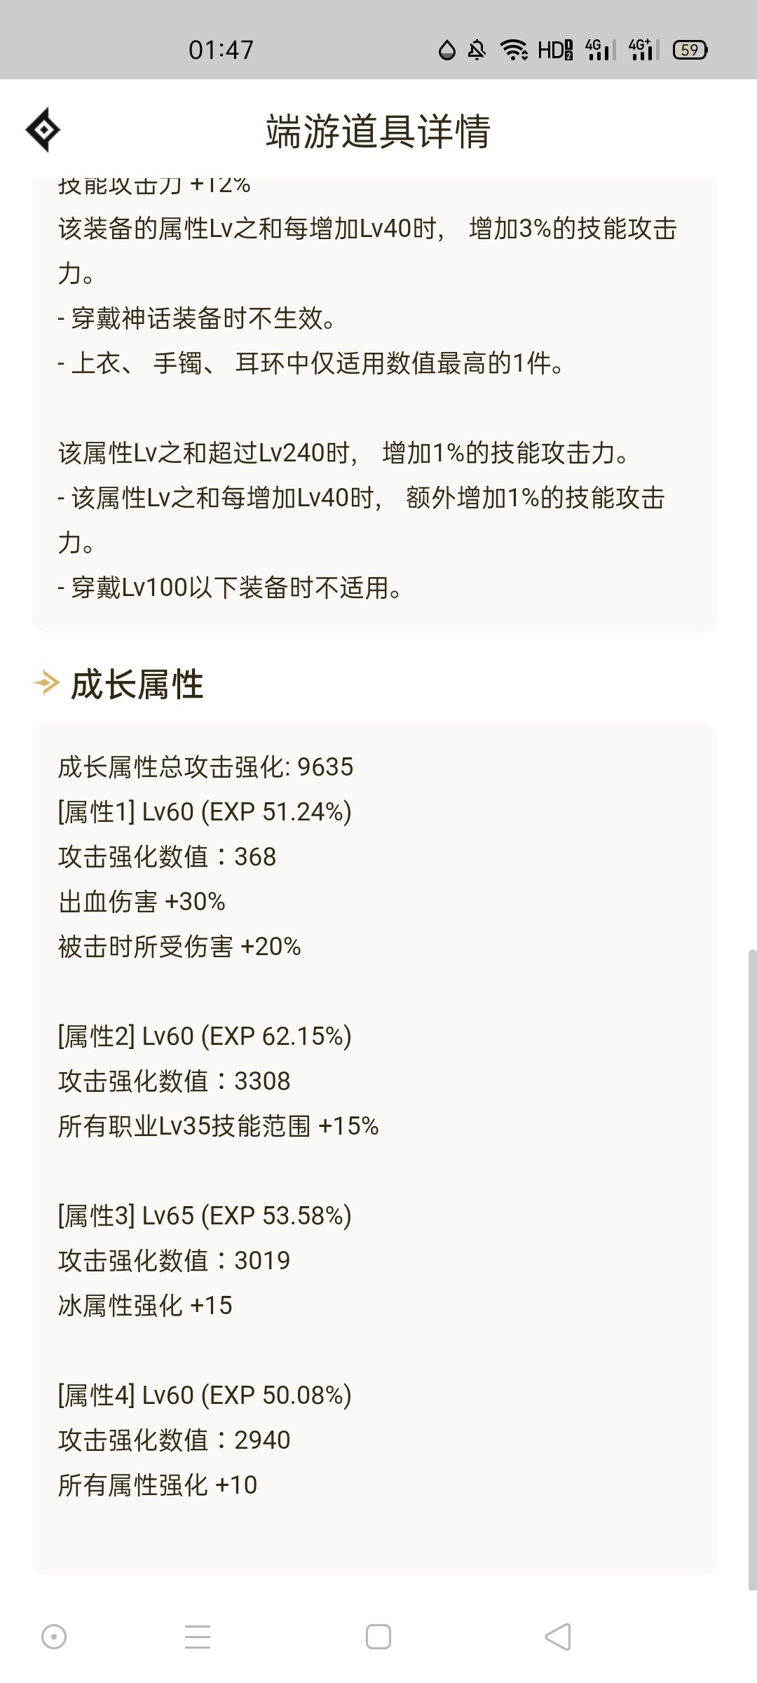Tap the battery indicator showing 59
This screenshot has width=757, height=1683.
[x=690, y=50]
